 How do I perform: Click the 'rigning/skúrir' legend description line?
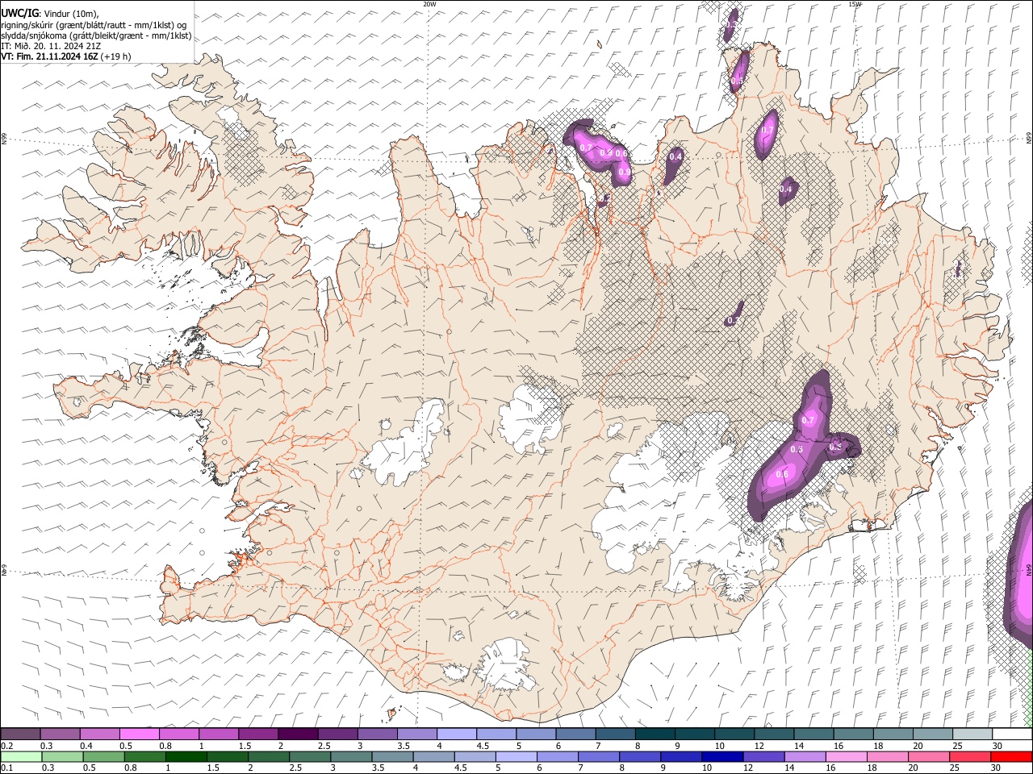click(94, 25)
